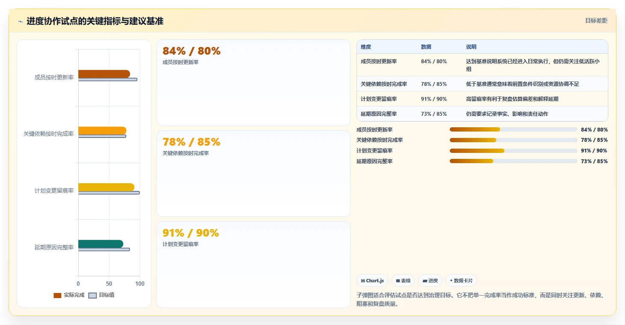
Task: Click the gray target bar under 计划变更留痕率
Action: (x=109, y=193)
